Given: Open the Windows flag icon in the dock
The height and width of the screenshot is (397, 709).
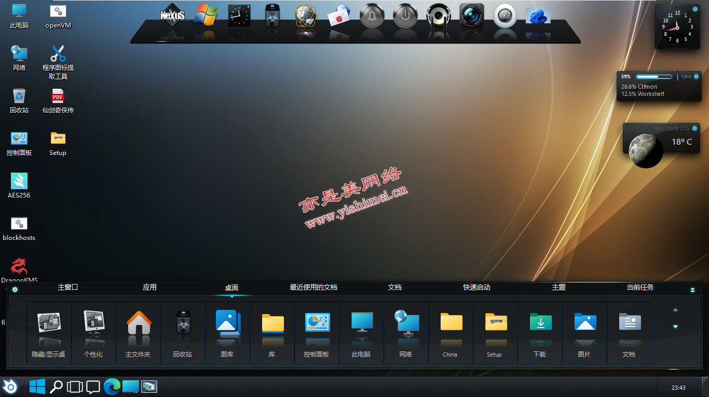Looking at the screenshot, I should (x=206, y=15).
